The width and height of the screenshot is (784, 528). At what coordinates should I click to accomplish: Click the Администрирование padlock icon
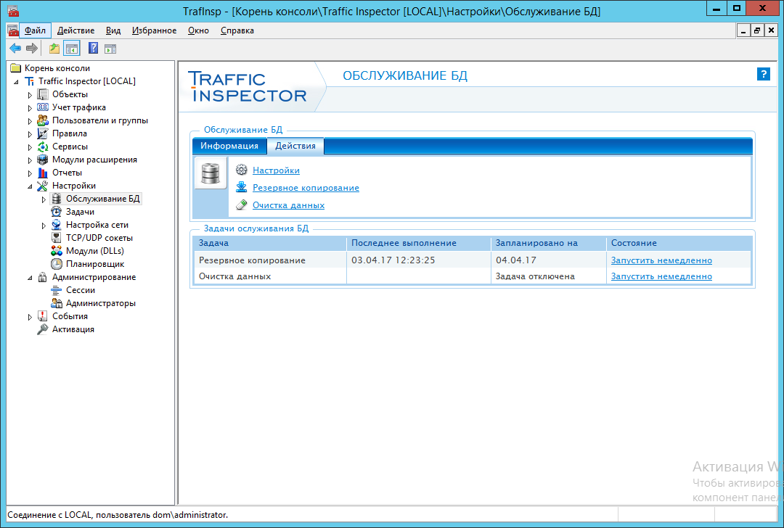[43, 277]
